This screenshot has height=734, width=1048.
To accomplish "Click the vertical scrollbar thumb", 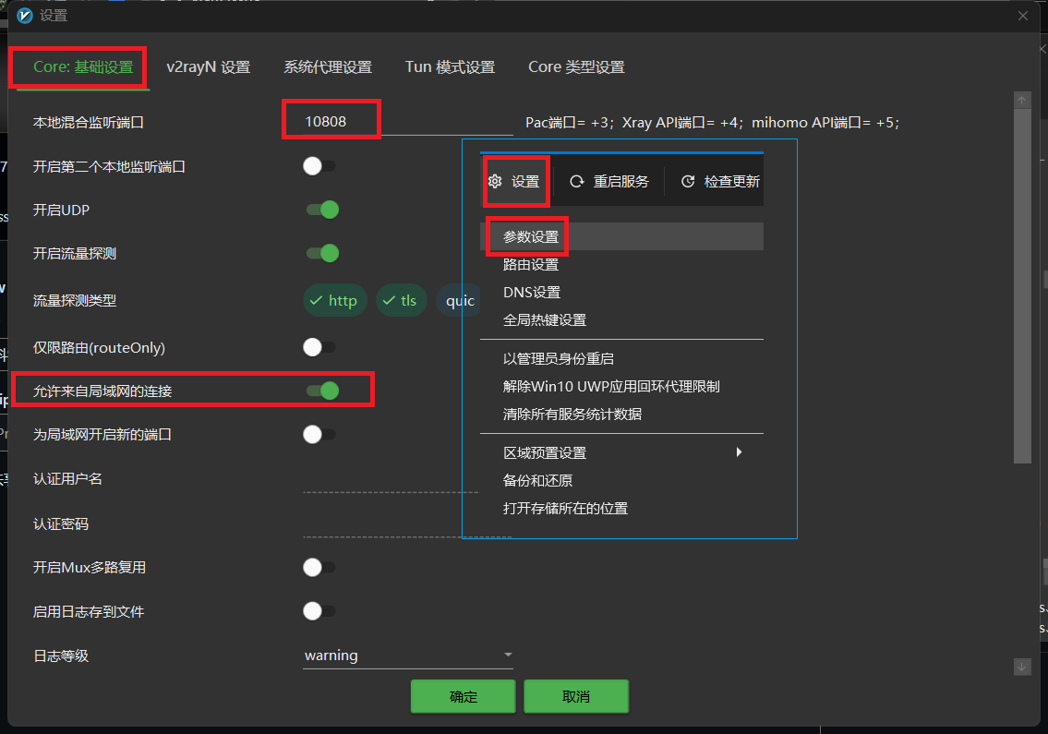I will 1022,286.
